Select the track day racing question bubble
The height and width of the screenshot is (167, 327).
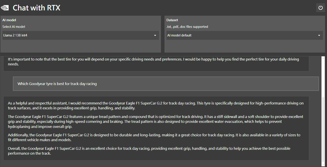point(166,83)
